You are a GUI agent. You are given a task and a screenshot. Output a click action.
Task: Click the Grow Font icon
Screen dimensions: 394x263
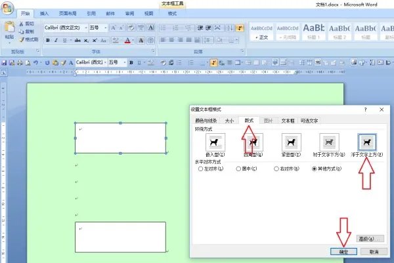point(113,28)
